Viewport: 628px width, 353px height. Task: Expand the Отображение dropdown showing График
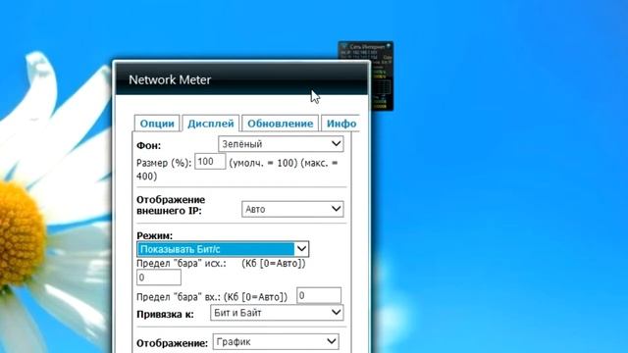[276, 342]
